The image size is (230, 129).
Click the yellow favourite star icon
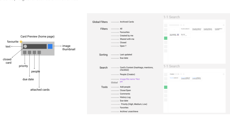(x=21, y=42)
